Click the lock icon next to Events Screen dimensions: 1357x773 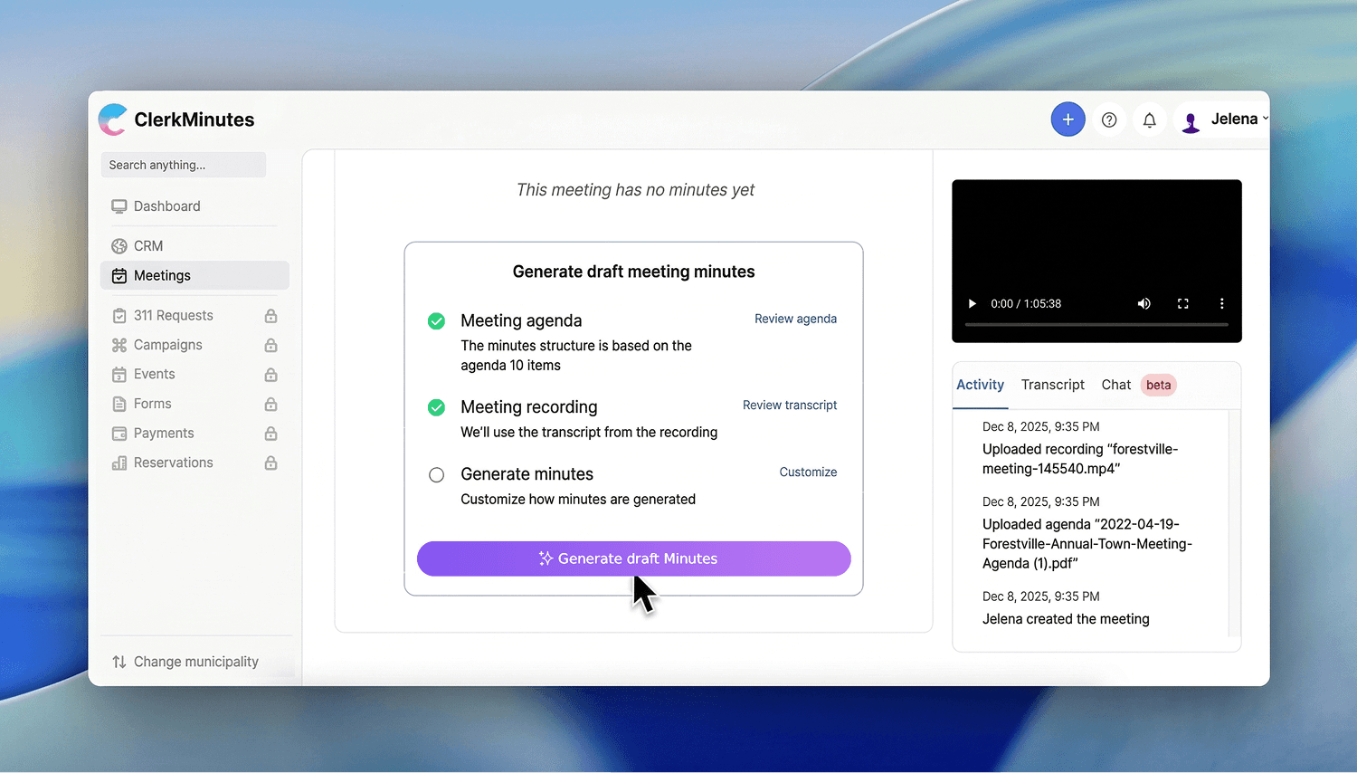270,375
